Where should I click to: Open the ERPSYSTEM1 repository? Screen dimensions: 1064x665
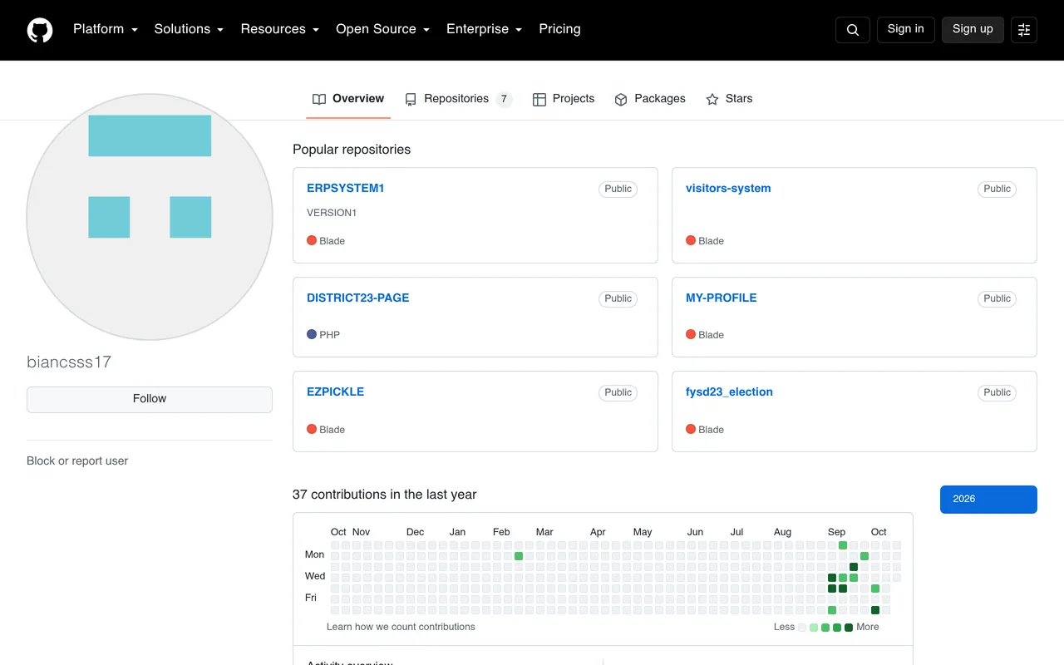tap(345, 189)
